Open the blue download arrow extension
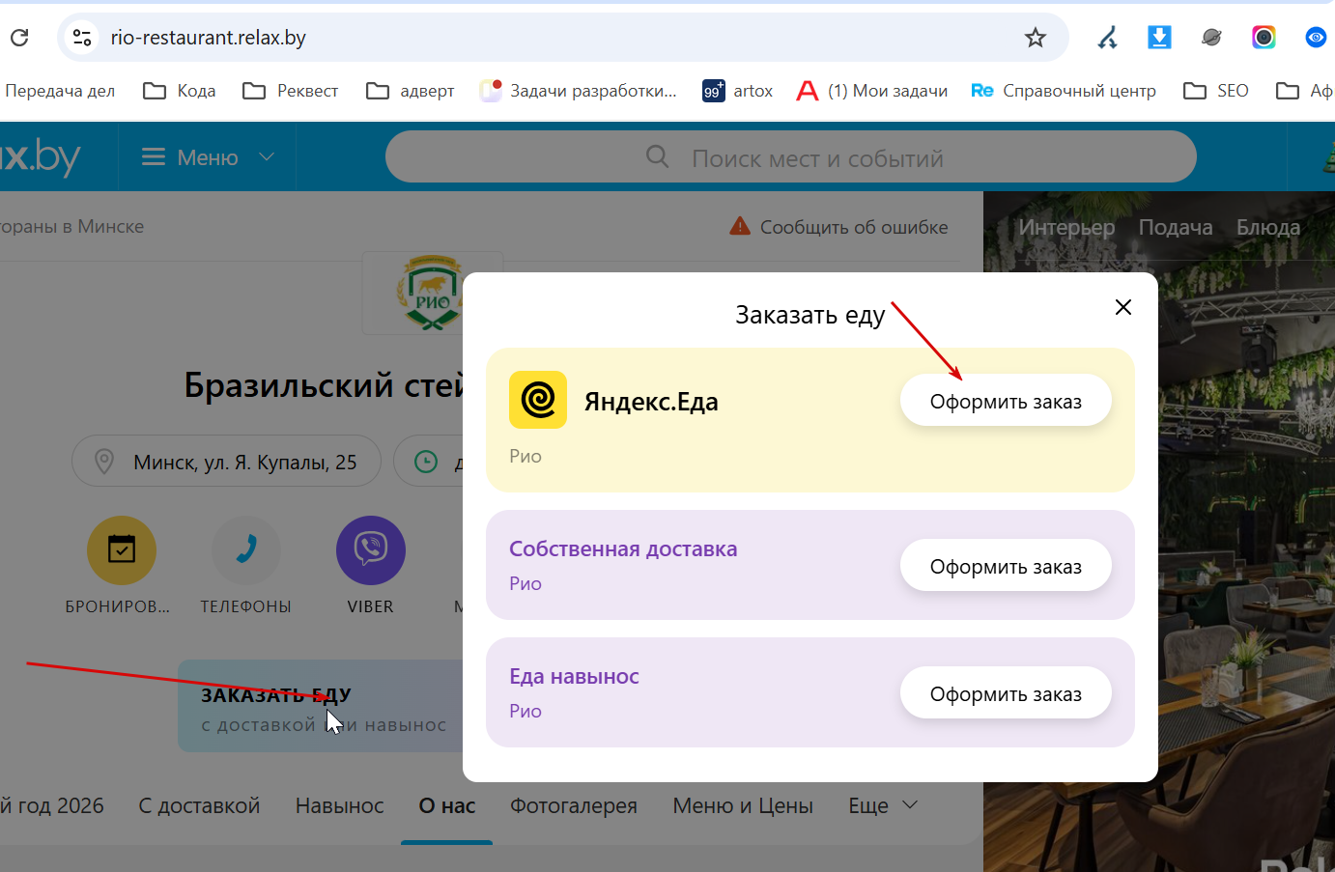1335x872 pixels. [1159, 38]
